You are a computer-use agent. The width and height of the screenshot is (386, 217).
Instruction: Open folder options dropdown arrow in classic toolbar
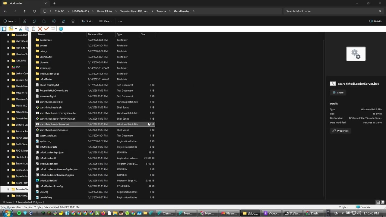tap(15, 29)
